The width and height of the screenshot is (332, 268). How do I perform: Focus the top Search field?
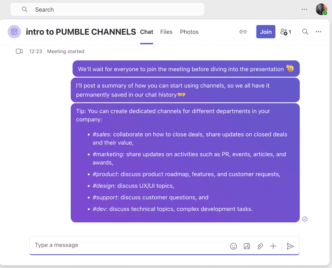[107, 9]
